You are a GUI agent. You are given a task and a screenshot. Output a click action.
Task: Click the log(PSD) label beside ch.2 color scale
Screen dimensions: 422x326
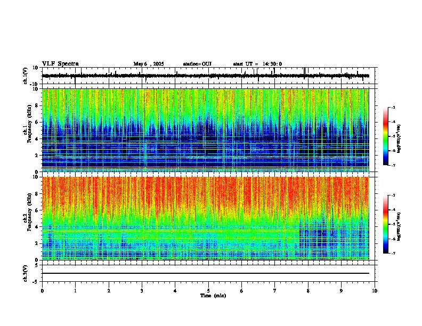tap(399, 226)
